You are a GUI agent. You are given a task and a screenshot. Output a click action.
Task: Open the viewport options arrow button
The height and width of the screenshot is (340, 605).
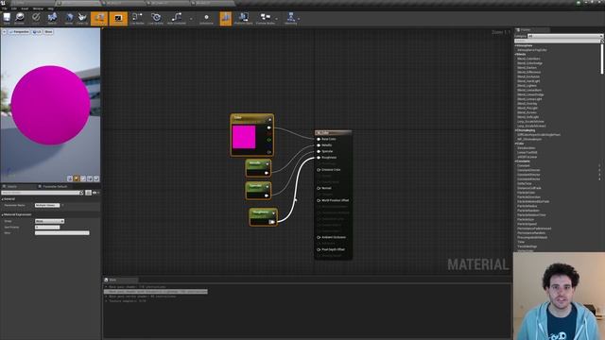click(x=5, y=31)
